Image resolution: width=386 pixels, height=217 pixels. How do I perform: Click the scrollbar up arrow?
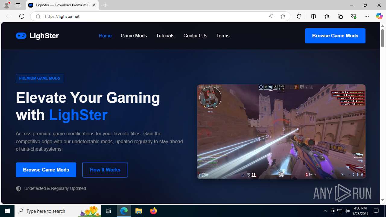382,26
